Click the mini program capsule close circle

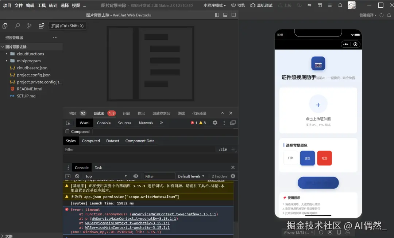[x=355, y=44]
